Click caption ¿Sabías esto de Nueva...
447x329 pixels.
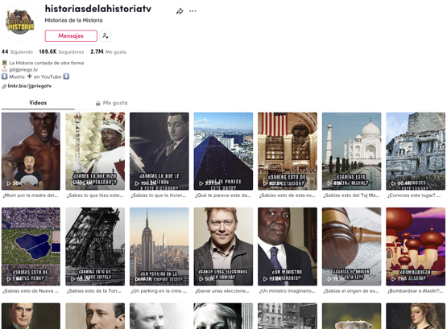coord(31,291)
